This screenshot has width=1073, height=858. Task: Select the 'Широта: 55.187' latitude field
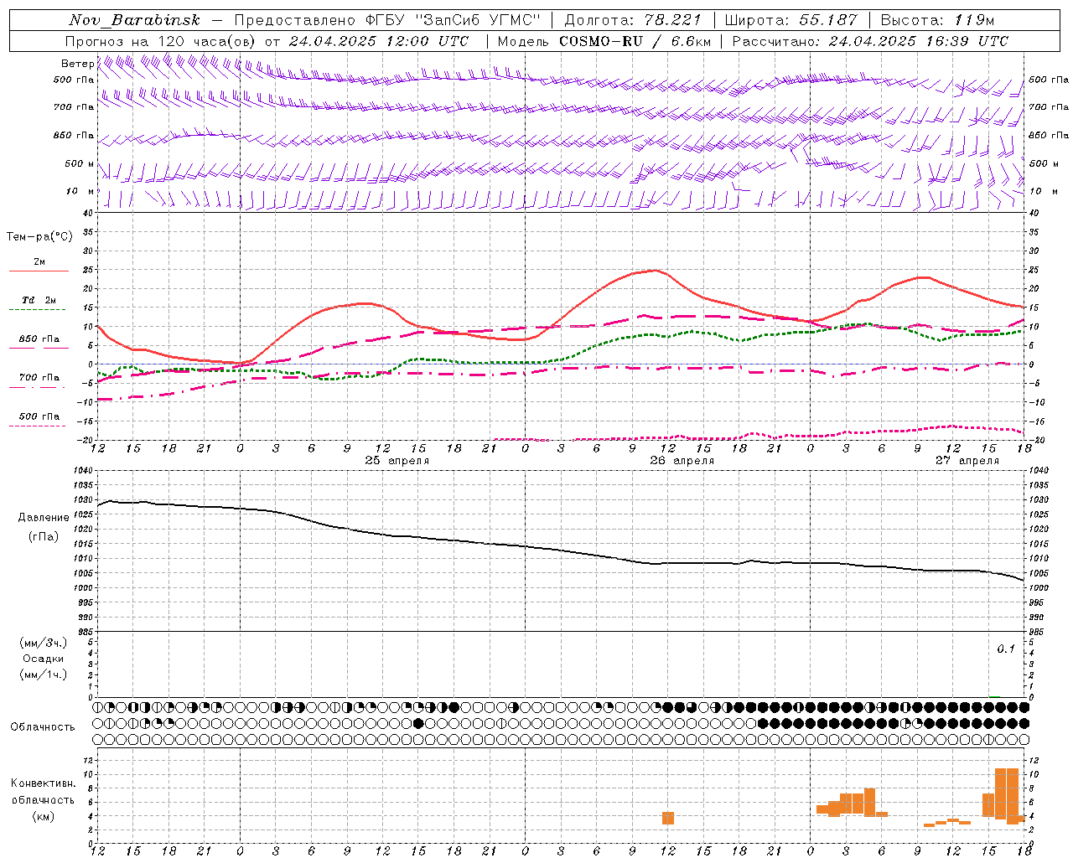point(790,20)
